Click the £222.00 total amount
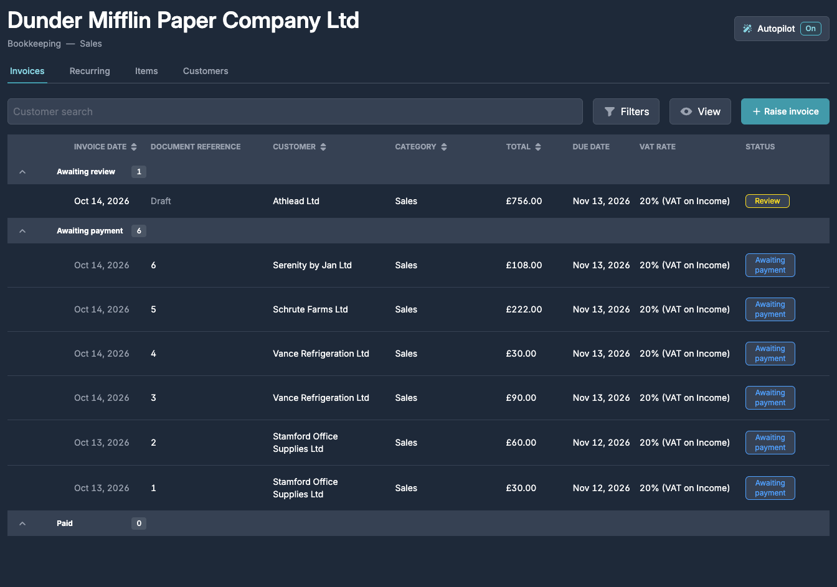The width and height of the screenshot is (837, 587). coord(524,309)
